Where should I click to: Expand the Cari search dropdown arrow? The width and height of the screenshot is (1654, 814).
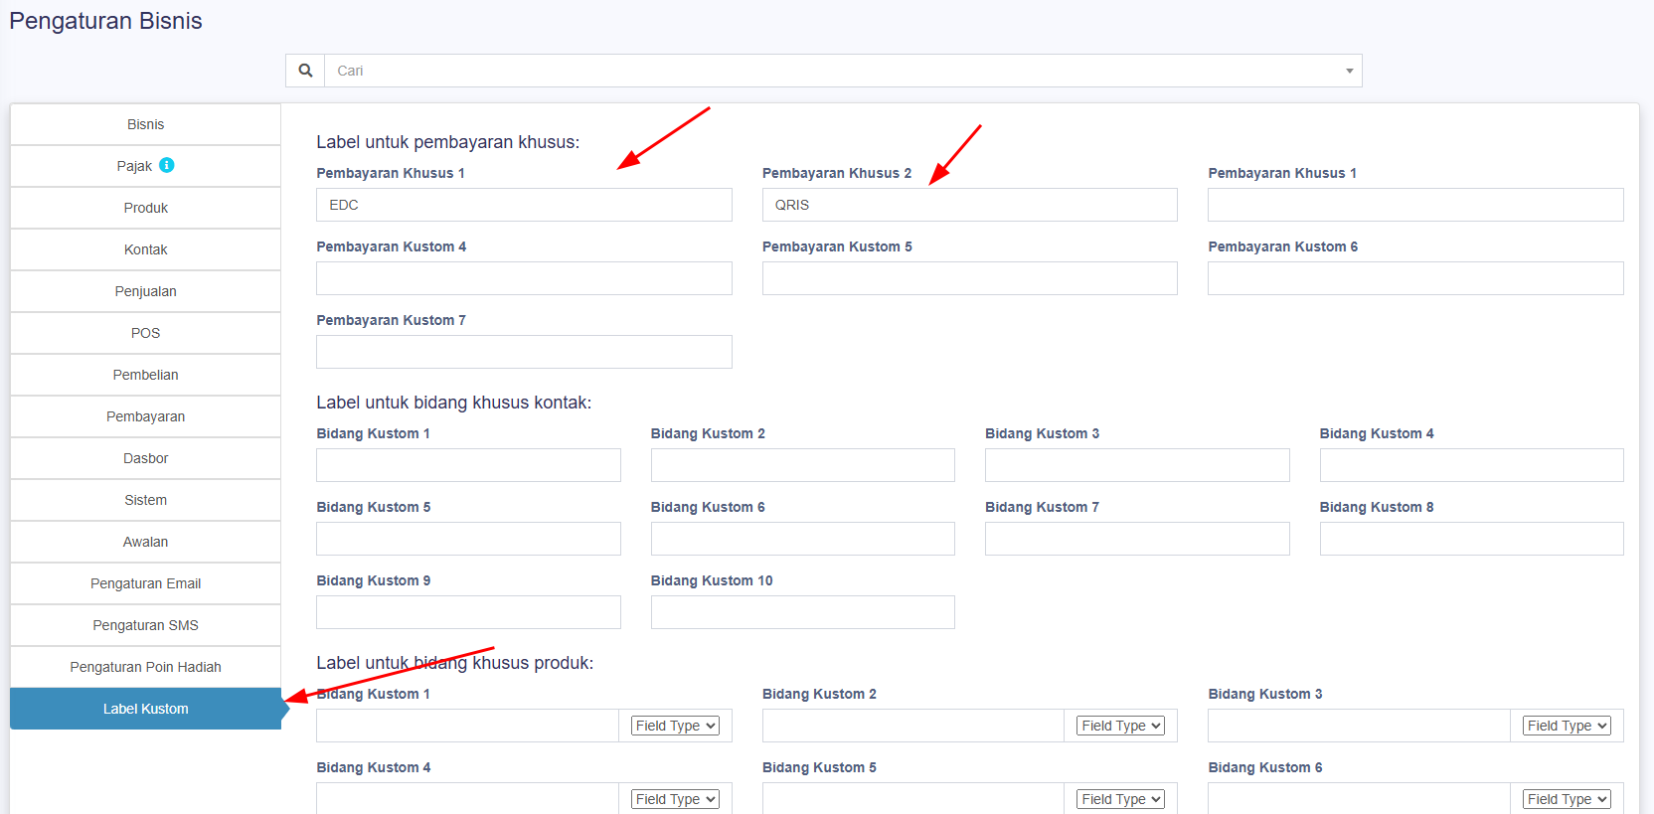click(1349, 71)
